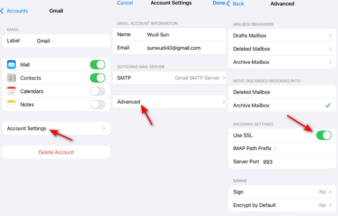Tap the Mail app icon
338x216 pixels.
(11, 65)
